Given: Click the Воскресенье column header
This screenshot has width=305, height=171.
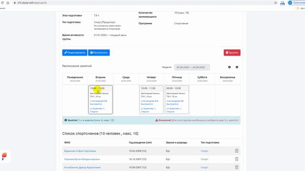Looking at the screenshot, I should [x=228, y=79].
